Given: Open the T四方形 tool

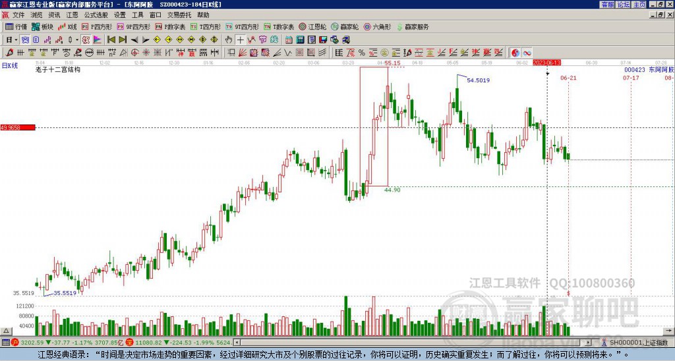Looking at the screenshot, I should pyautogui.click(x=206, y=26).
